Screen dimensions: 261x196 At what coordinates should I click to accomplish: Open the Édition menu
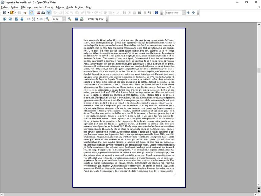pos(15,7)
